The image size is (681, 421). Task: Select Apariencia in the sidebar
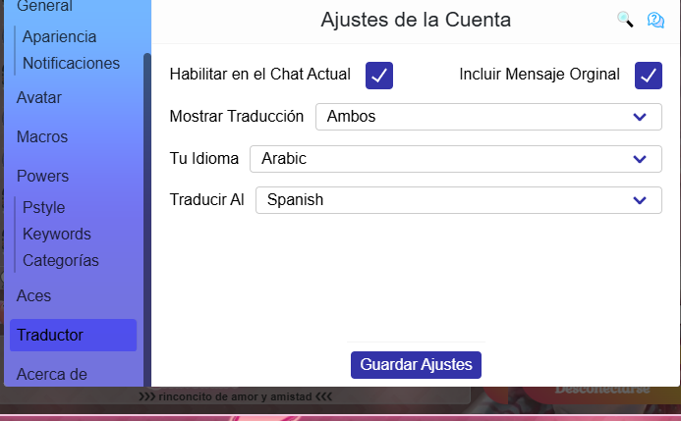pos(59,36)
